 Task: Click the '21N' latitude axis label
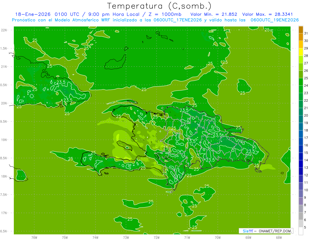pos(4,67)
